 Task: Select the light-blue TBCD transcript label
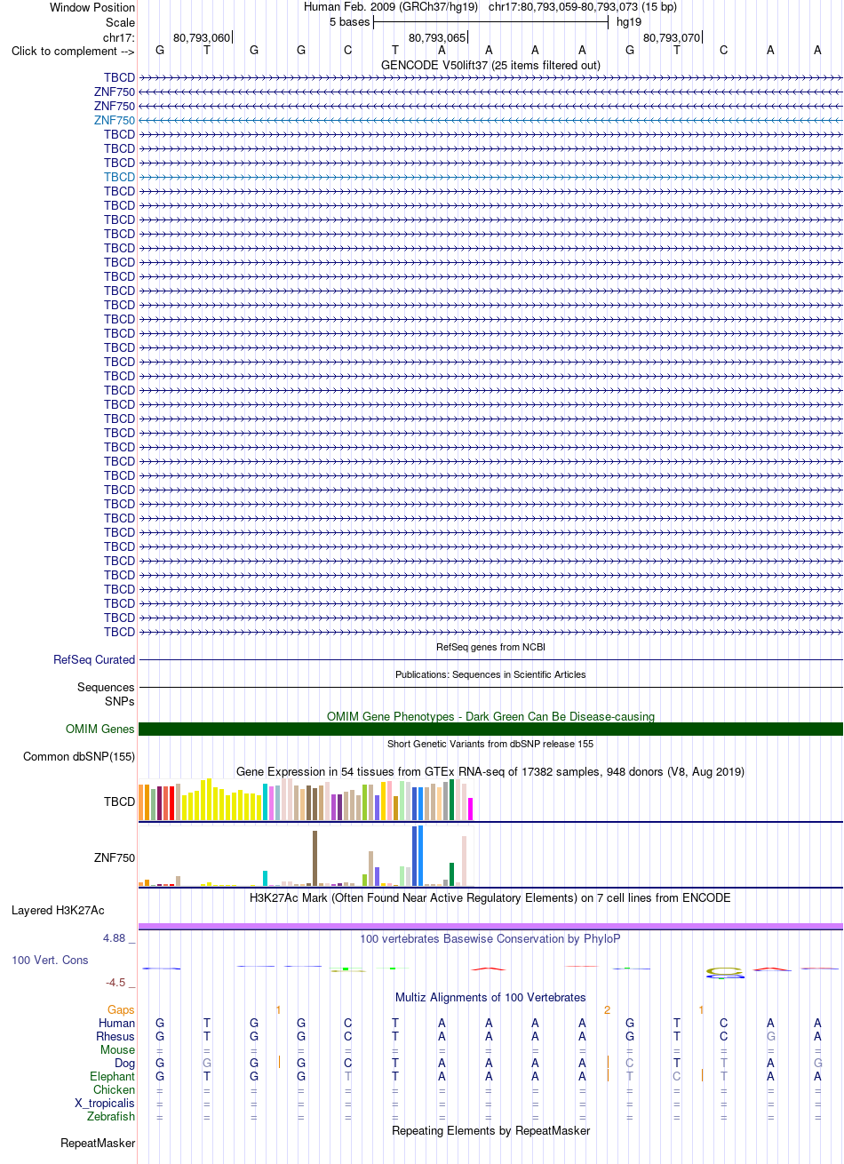[x=119, y=177]
